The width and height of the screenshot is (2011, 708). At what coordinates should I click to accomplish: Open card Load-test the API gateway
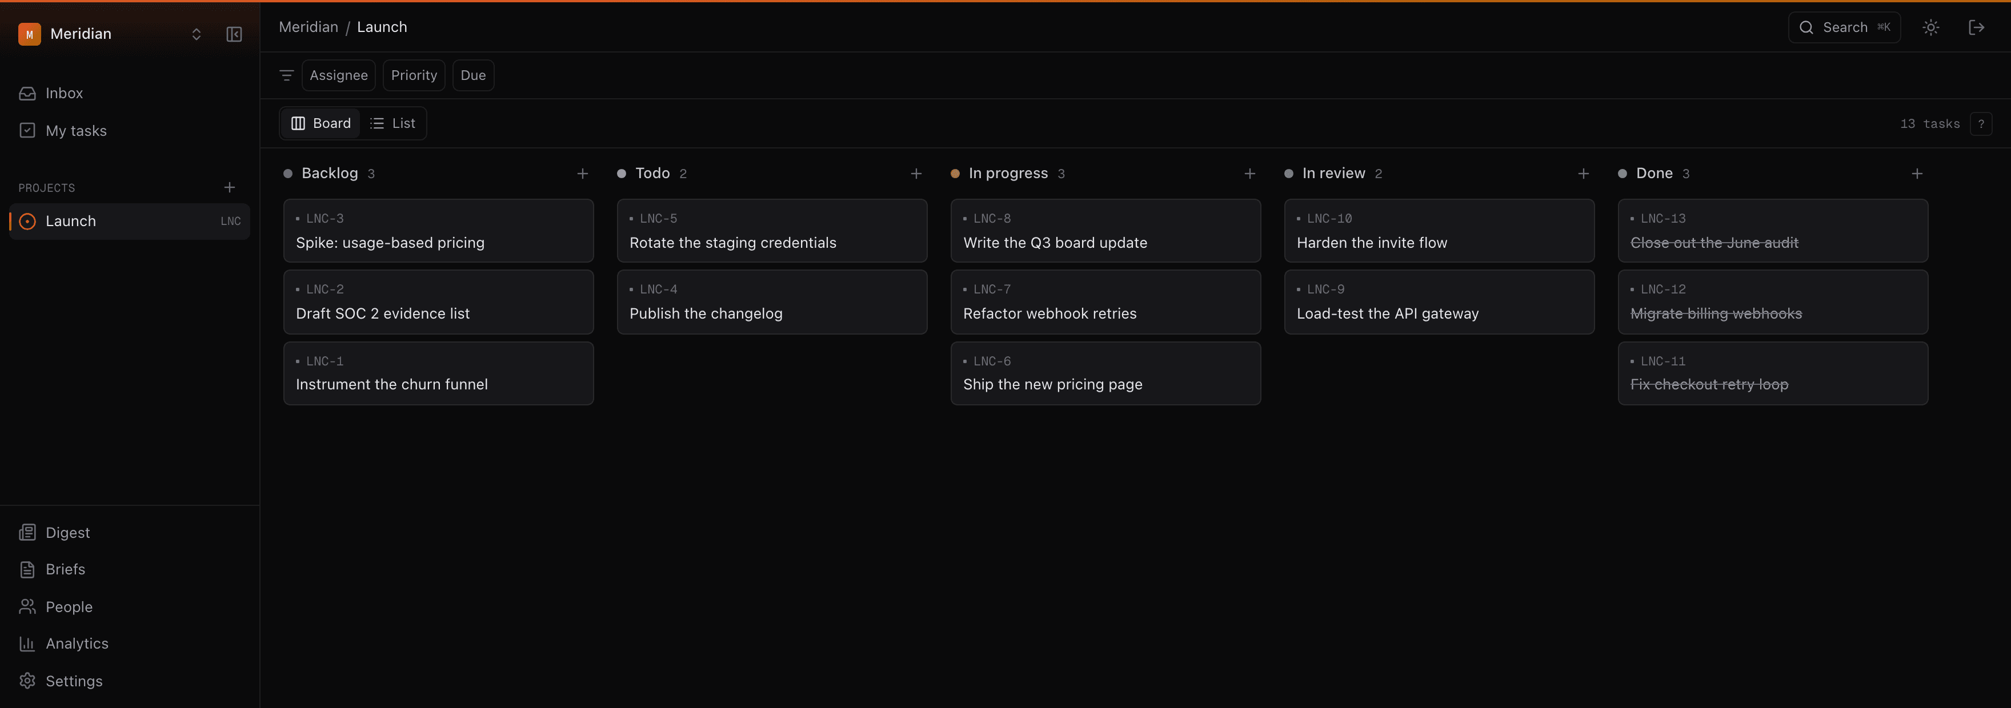coord(1440,301)
